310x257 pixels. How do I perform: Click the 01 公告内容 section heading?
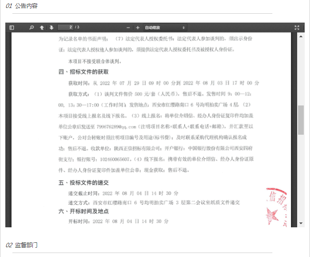[x=22, y=6]
